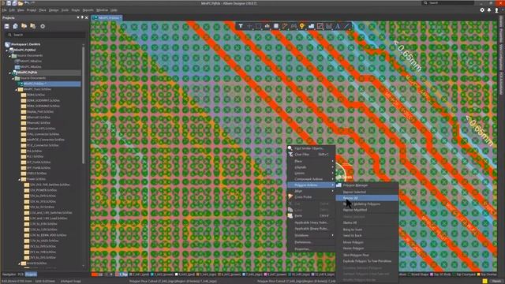Click the open folder icon in the Projects panel toolbar
The height and width of the screenshot is (284, 505).
[24, 26]
